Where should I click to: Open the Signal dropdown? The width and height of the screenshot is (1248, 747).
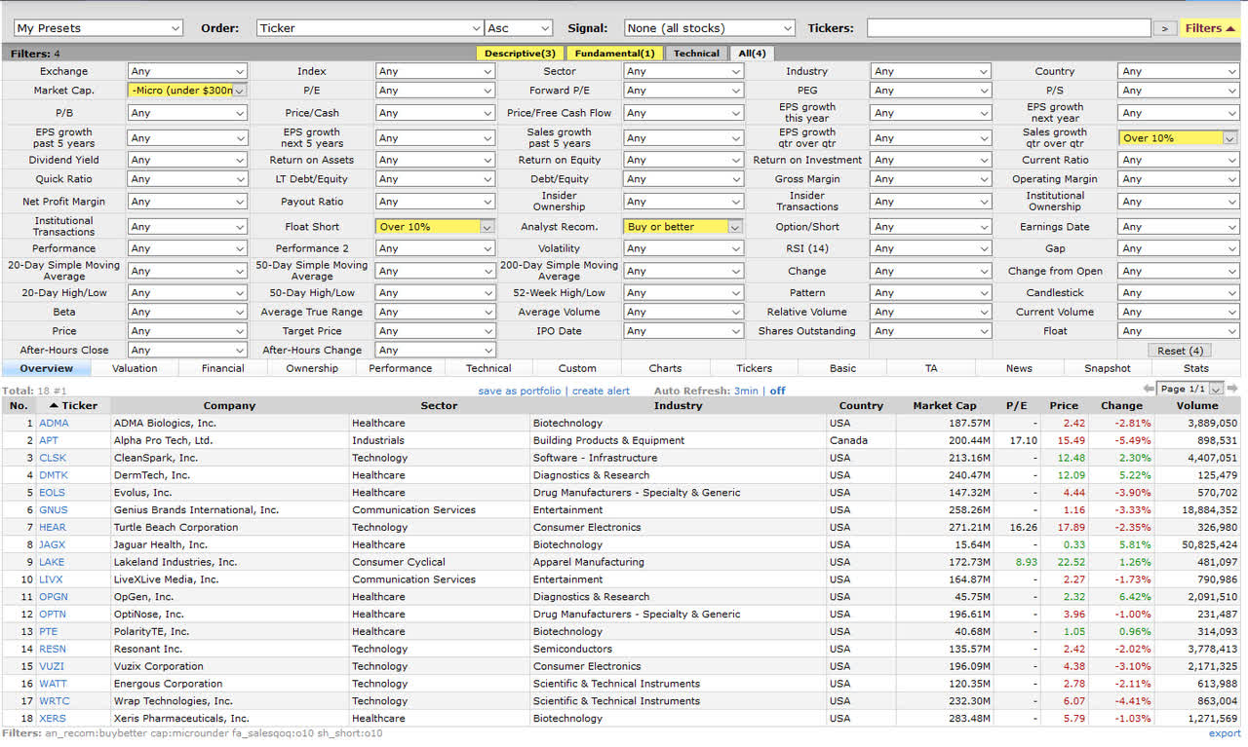pos(709,28)
